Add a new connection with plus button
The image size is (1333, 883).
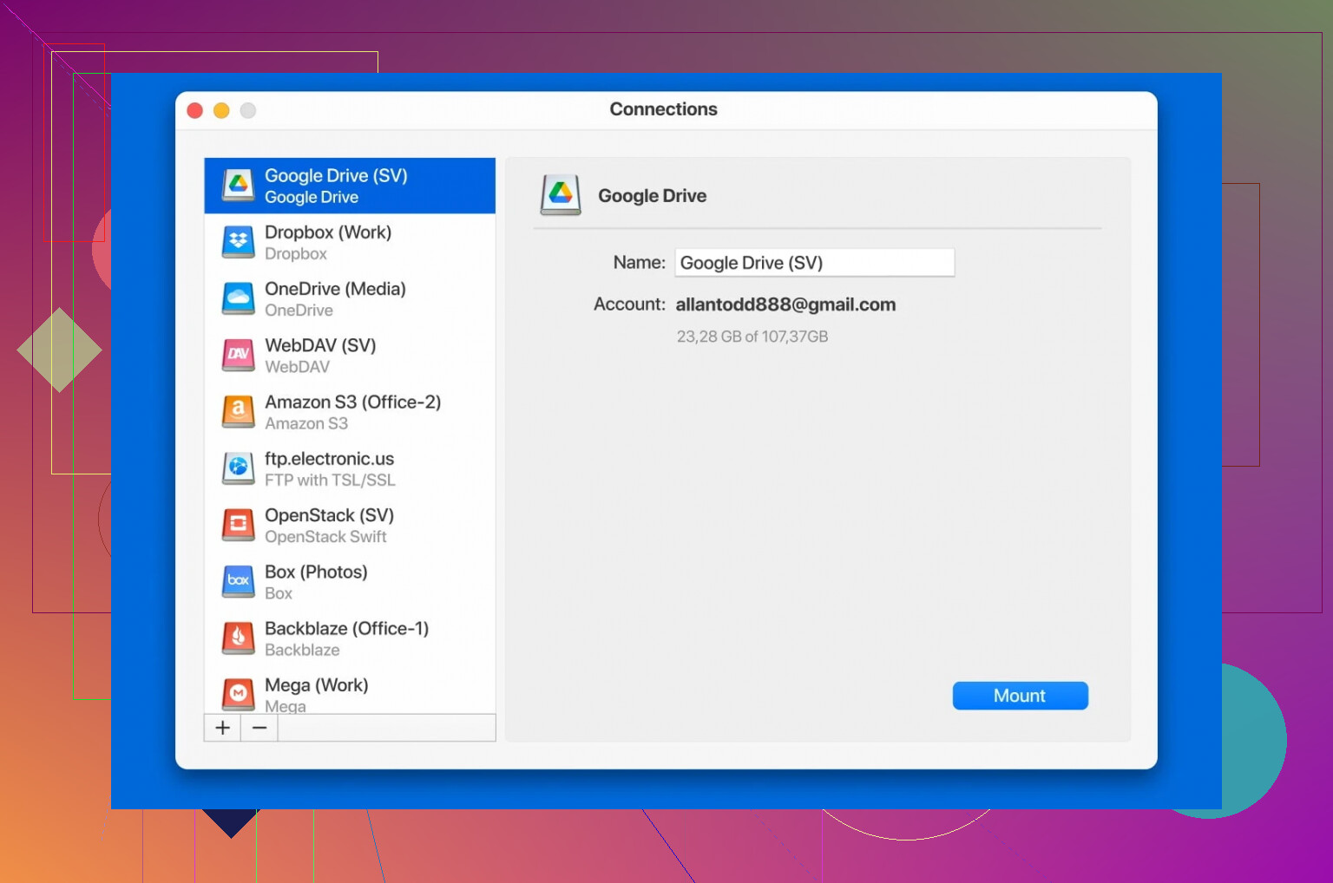point(222,728)
